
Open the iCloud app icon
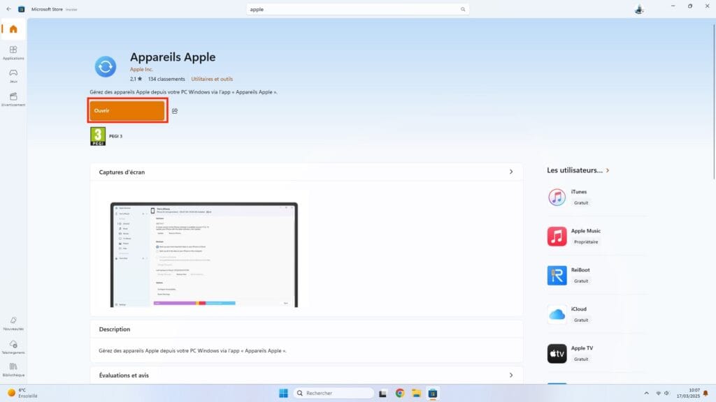[556, 314]
